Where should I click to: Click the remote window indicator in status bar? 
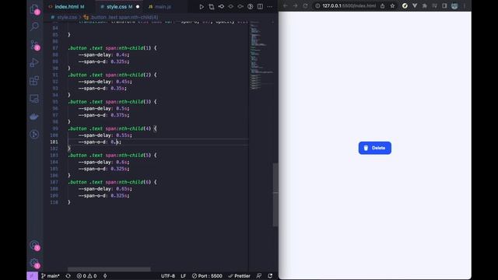32,276
